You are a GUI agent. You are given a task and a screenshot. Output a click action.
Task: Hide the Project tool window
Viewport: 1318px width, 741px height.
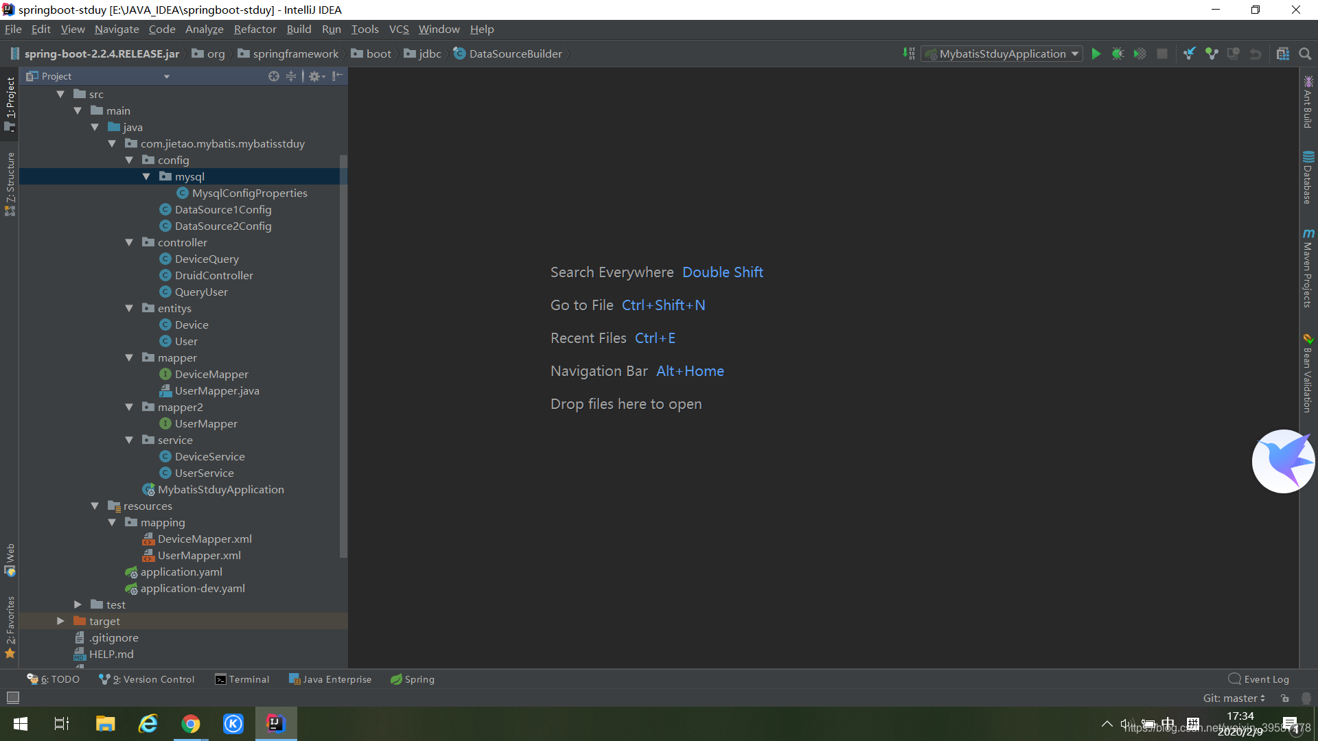[x=337, y=76]
